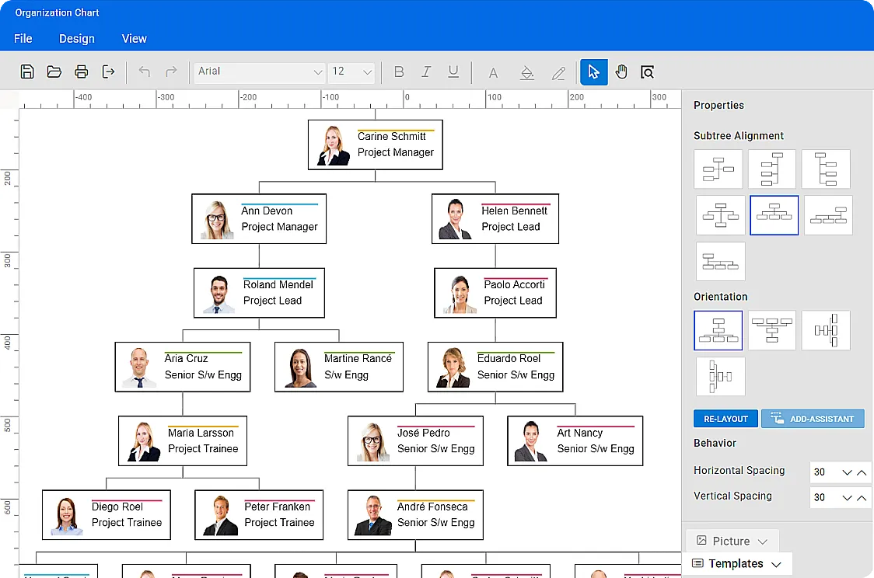874x578 pixels.
Task: Click the RE-LAYOUT button
Action: pos(725,418)
